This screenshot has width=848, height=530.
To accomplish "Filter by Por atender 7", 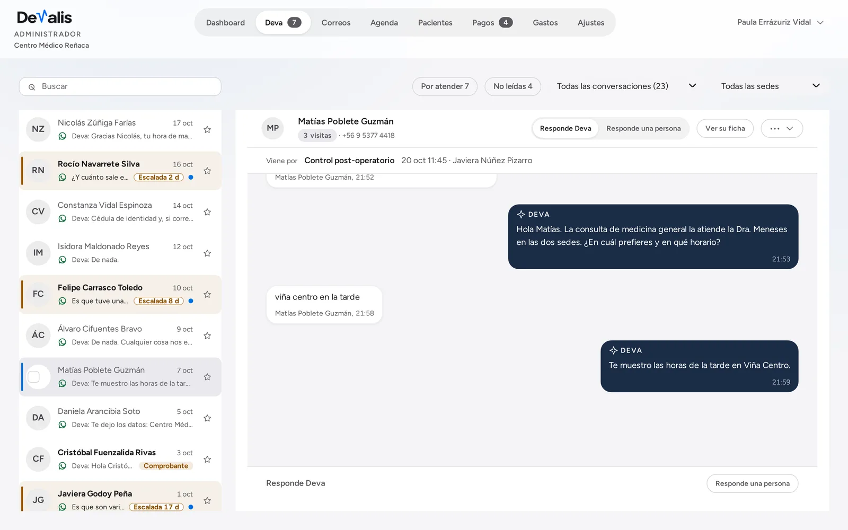I will coord(445,86).
